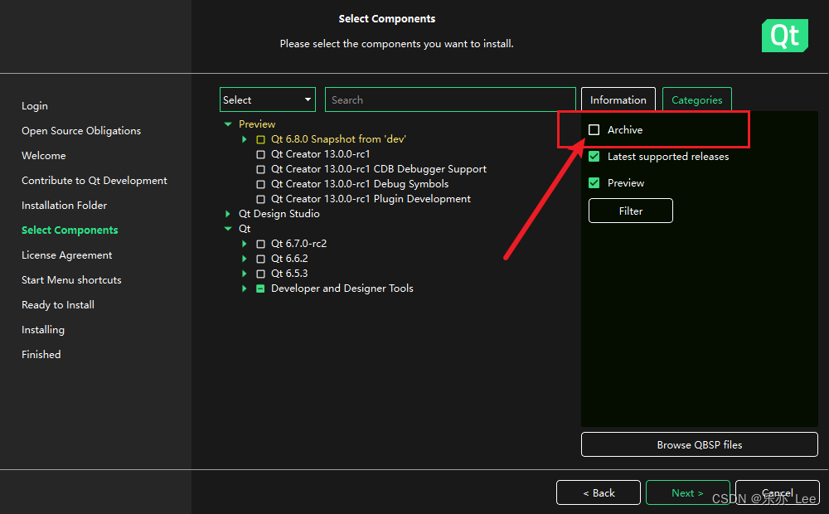Check Qt Creator 13.0.0-rc1 Debug Symbols box
Image resolution: width=829 pixels, height=514 pixels.
tap(260, 184)
